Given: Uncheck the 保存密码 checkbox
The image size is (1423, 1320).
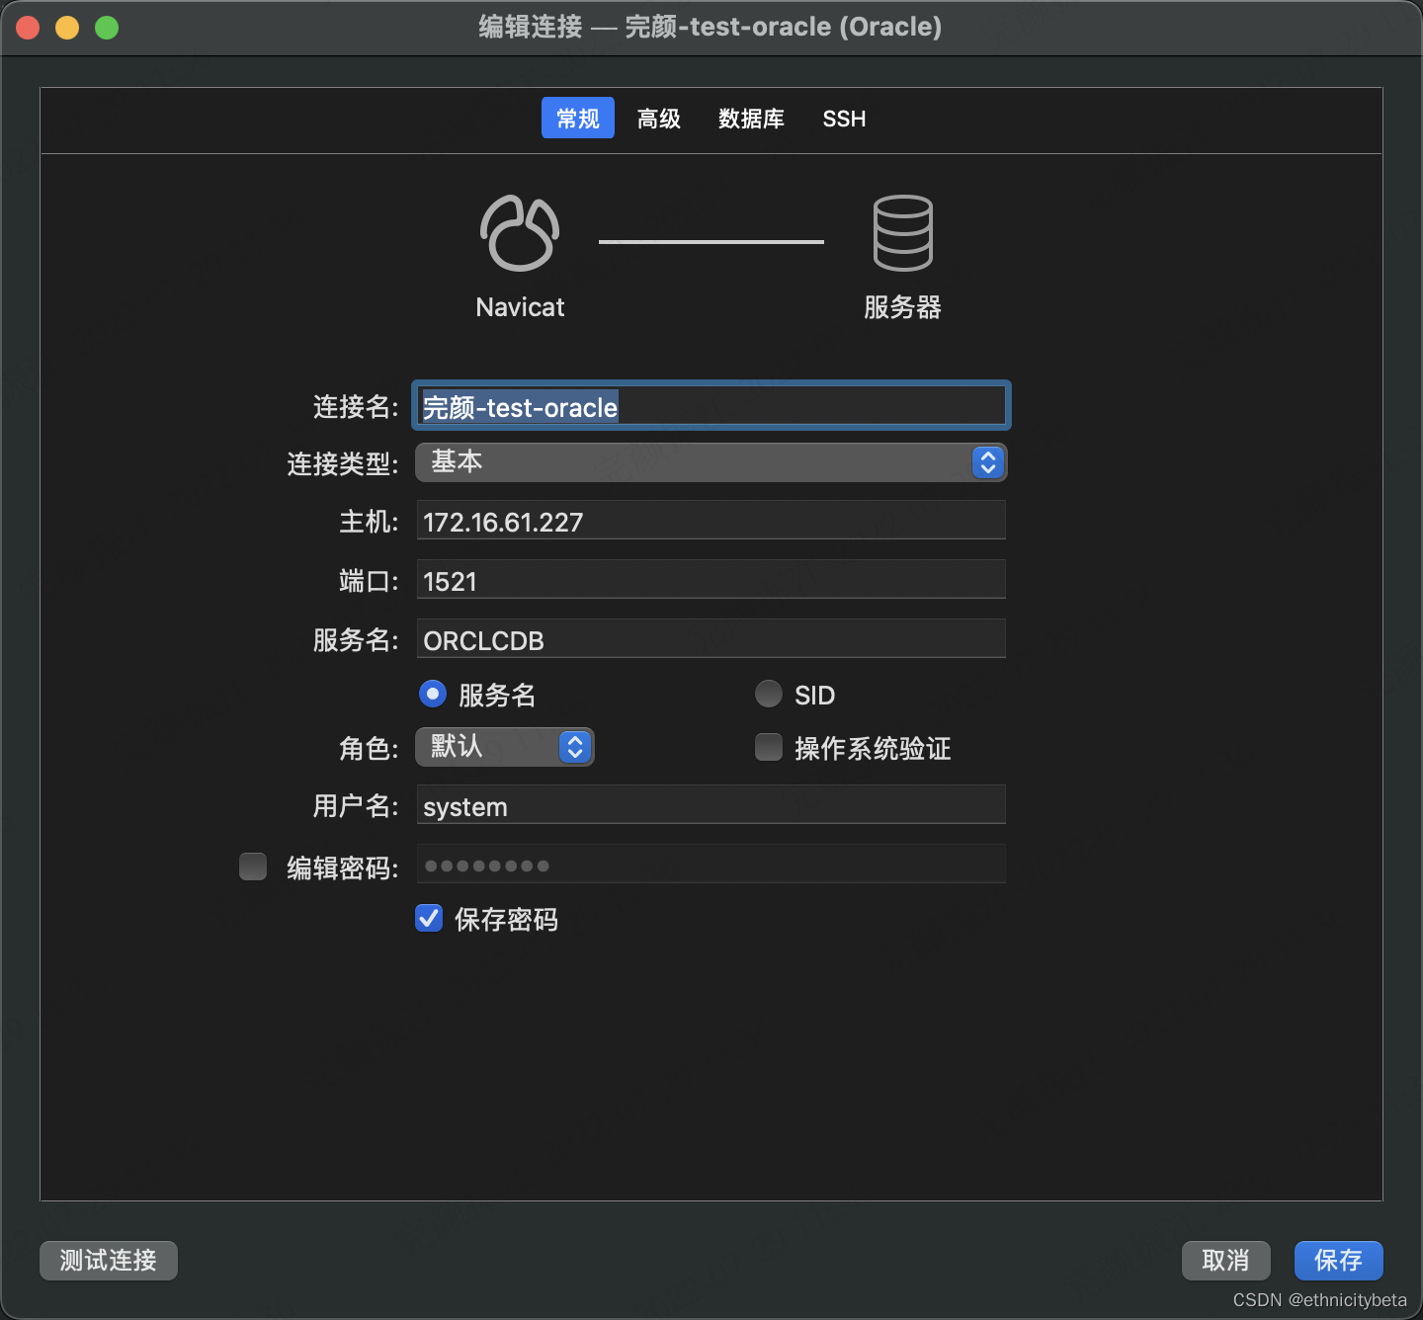Looking at the screenshot, I should tap(429, 918).
